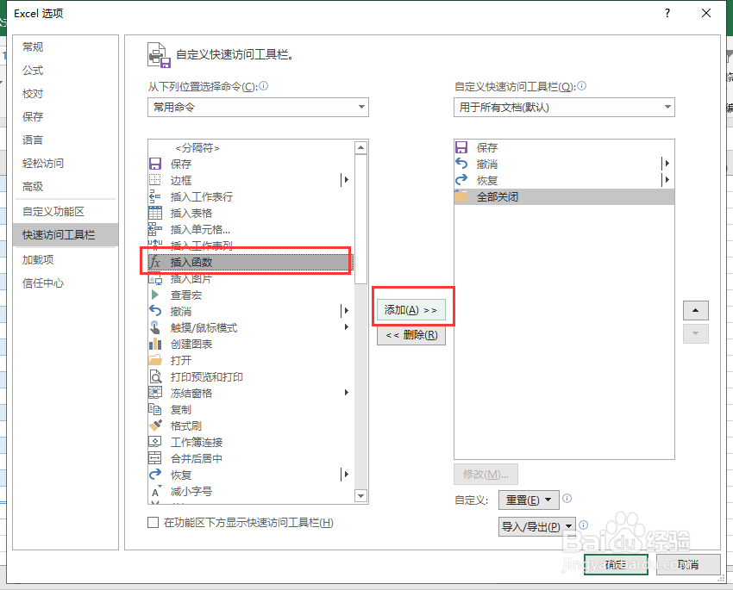Click the View Macros (查看宏) play icon
The width and height of the screenshot is (733, 590).
155,295
